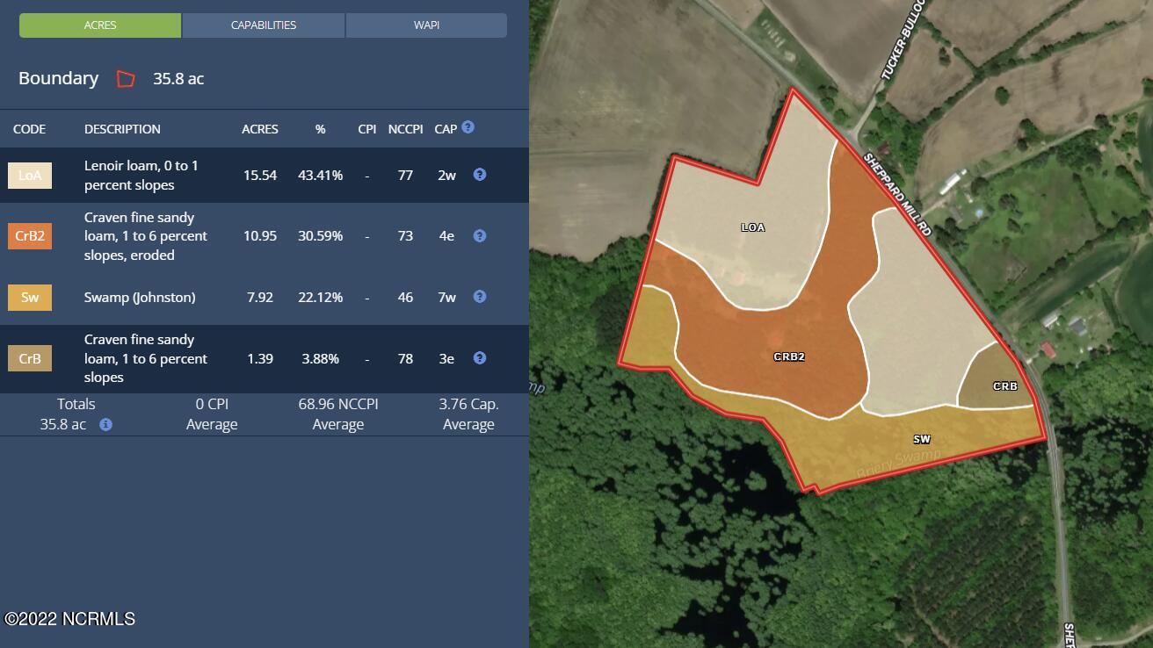Click the red boundary polygon icon
This screenshot has width=1153, height=648.
point(126,79)
